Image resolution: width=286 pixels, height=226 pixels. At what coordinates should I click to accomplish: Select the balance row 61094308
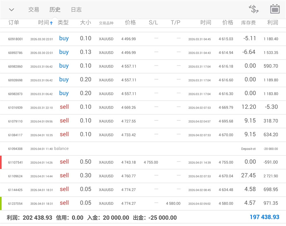coord(143,149)
